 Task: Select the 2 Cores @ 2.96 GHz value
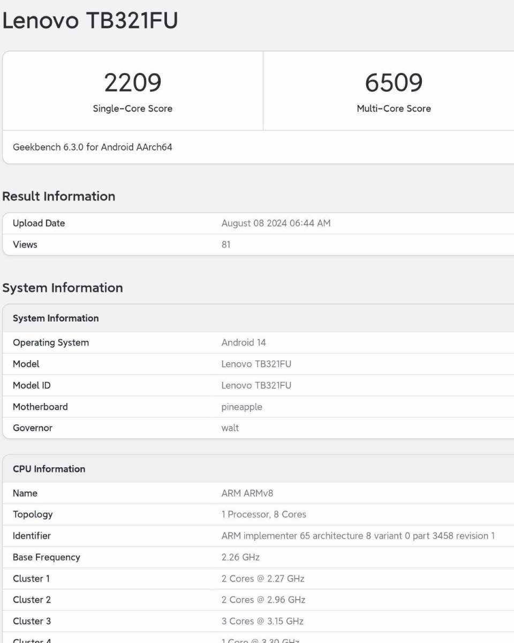coord(263,600)
